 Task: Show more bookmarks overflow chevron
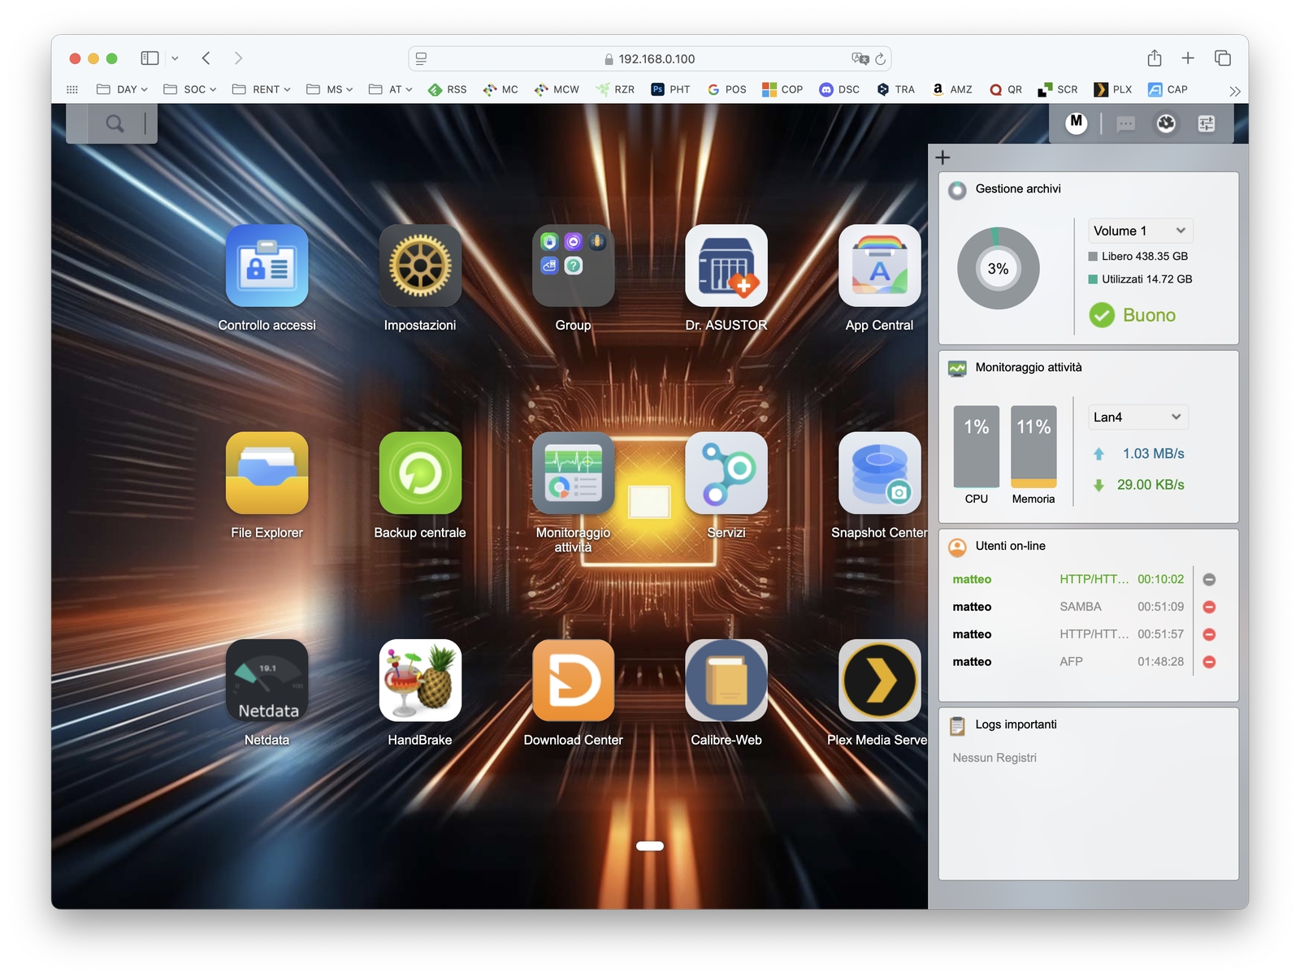[1235, 91]
